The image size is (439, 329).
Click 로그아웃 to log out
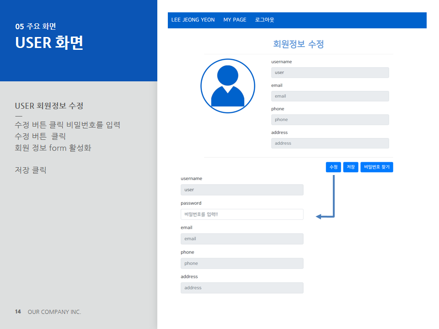265,20
